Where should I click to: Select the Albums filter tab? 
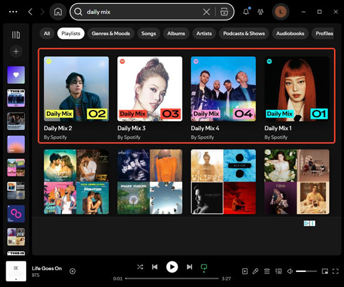tap(176, 34)
